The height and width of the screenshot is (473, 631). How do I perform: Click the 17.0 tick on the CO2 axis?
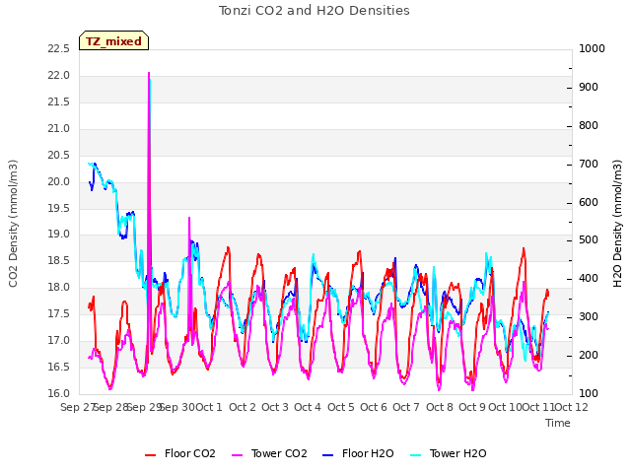point(59,341)
